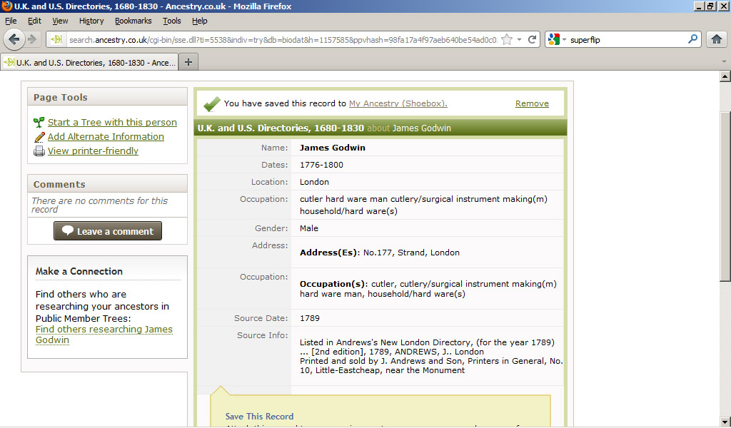This screenshot has height=428, width=731.
Task: Click the Save This Record heading
Action: point(260,417)
